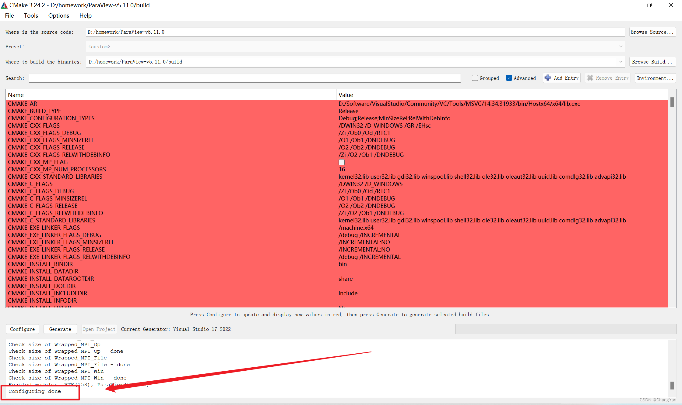Viewport: 682px width, 405px height.
Task: Click the include value of INCLUDEDIR
Action: click(x=348, y=293)
